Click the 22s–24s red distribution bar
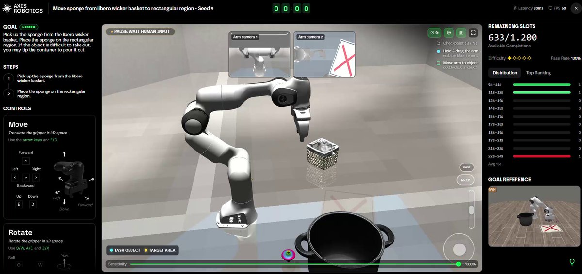Image resolution: width=582 pixels, height=274 pixels. tap(542, 156)
